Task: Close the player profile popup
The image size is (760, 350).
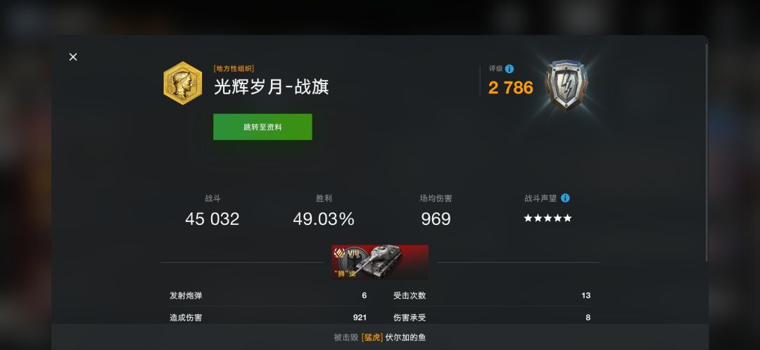Action: point(73,57)
